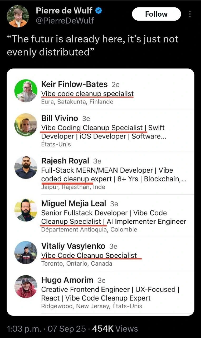Screen dimensions: 201x338
Task: Select the Rajesh Royal name
Action: click(65, 161)
